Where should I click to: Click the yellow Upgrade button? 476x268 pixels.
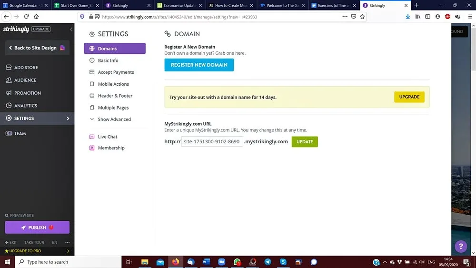point(409,97)
